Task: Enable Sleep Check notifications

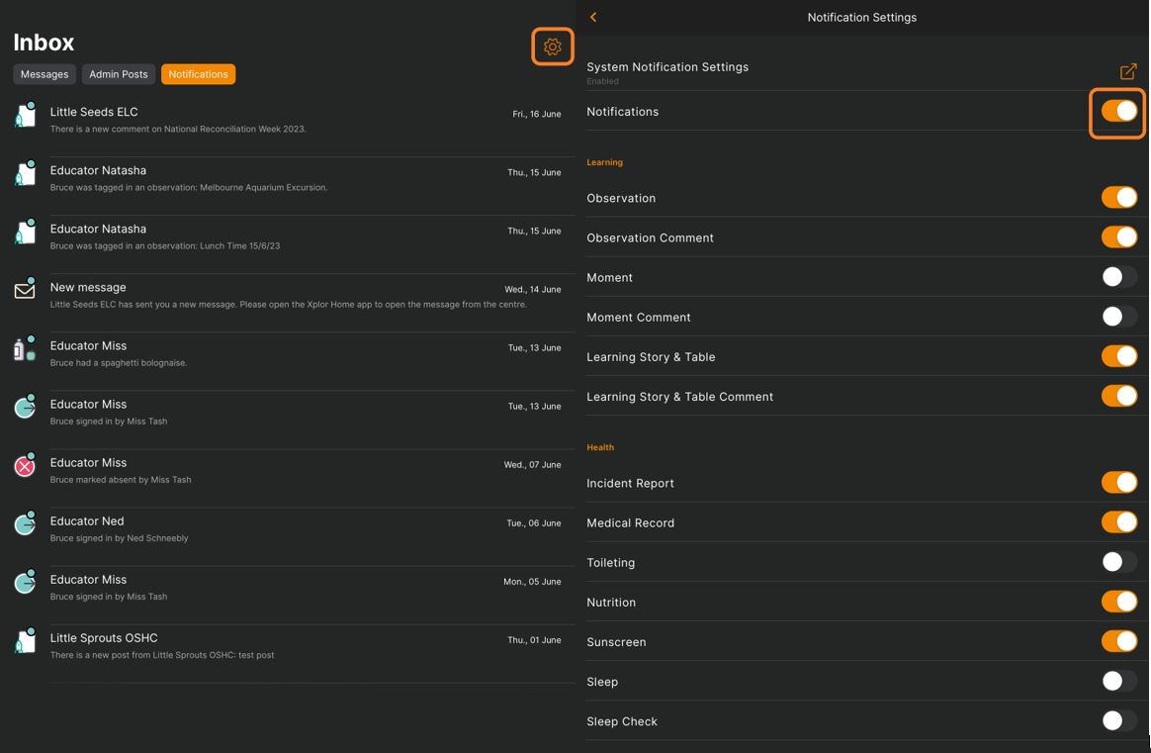Action: pos(1118,721)
